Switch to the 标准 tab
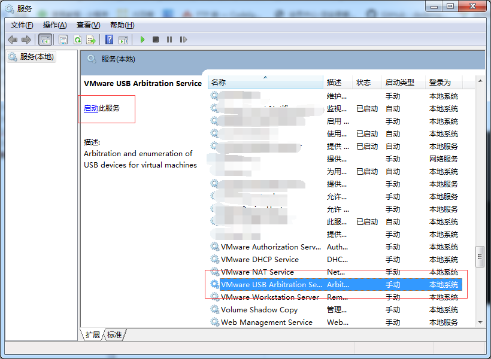 [x=114, y=335]
